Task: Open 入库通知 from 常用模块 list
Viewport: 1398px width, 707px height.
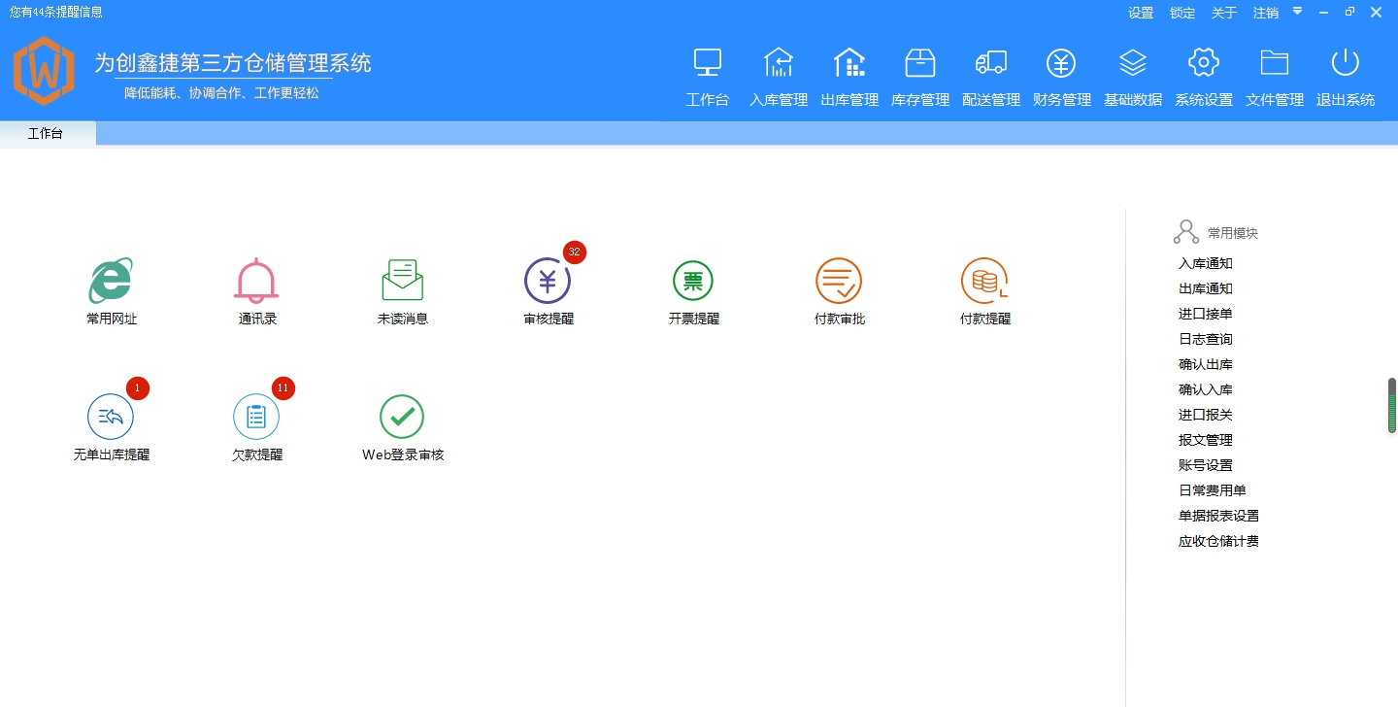Action: pos(1205,263)
